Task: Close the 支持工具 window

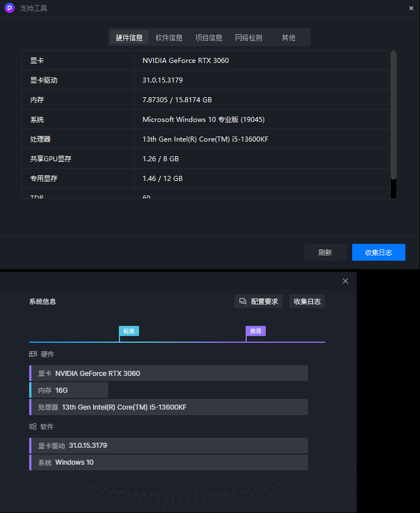Action: pyautogui.click(x=411, y=8)
